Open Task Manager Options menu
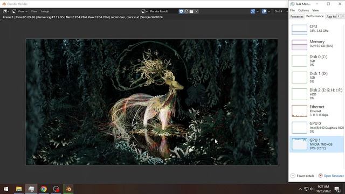 point(303,10)
